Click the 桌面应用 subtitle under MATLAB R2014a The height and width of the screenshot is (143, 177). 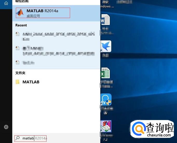(x=33, y=16)
